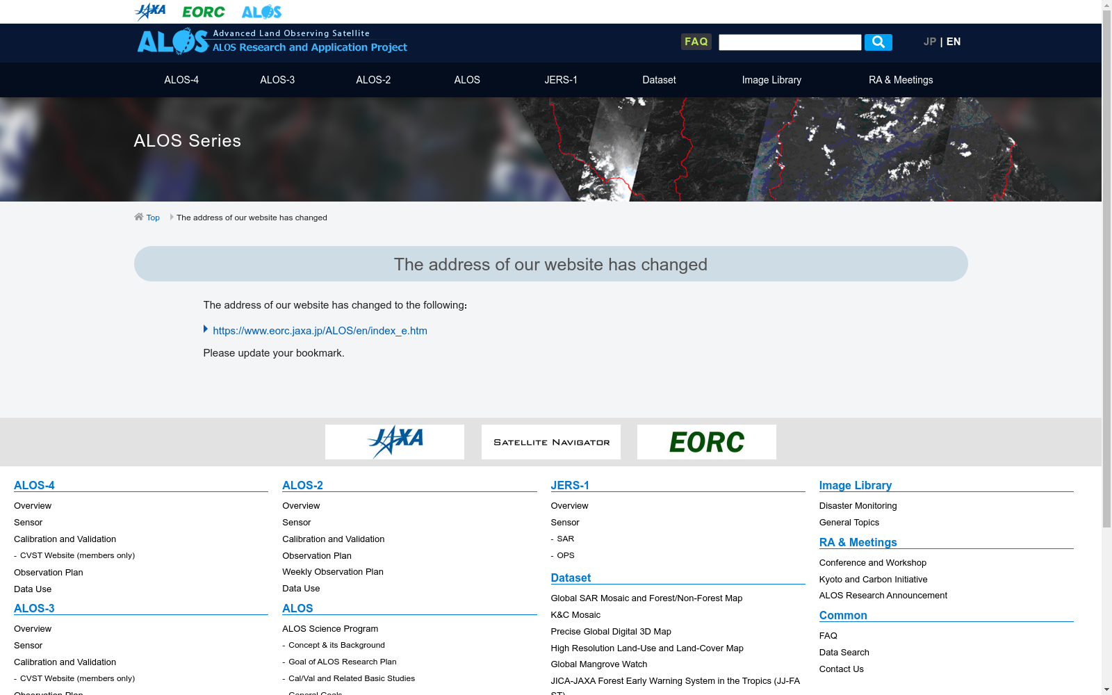Open the ALOS-2 footer heading link
The width and height of the screenshot is (1112, 695).
click(302, 485)
